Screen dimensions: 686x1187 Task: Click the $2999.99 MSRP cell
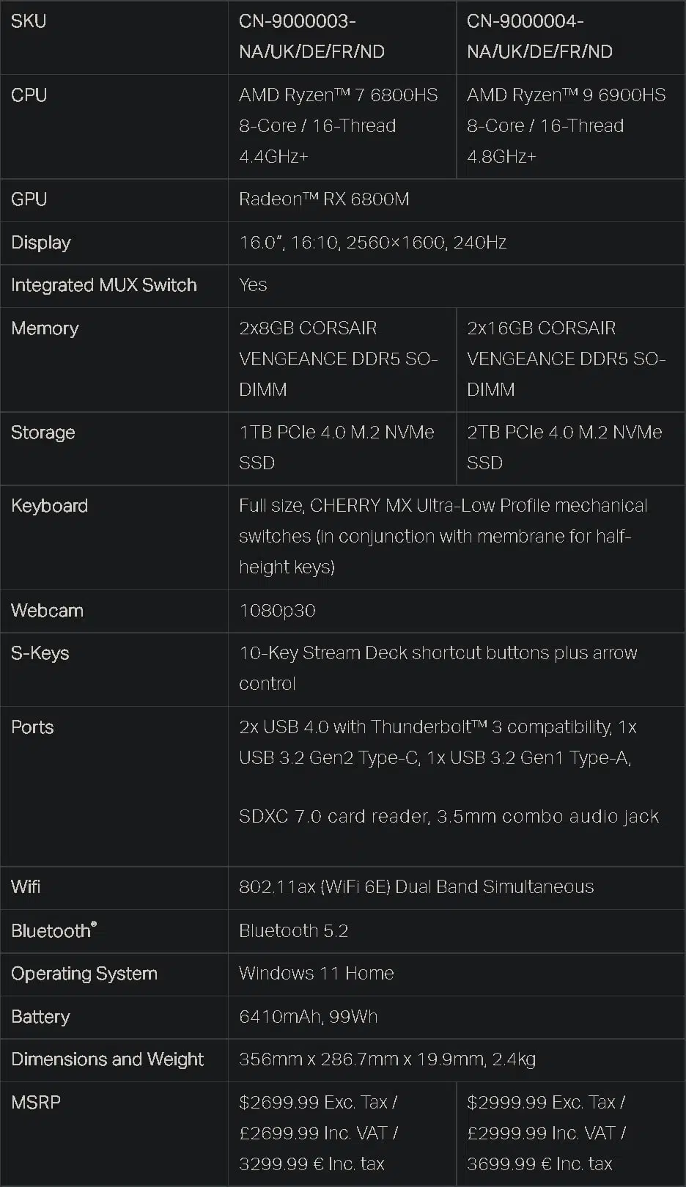point(570,1133)
